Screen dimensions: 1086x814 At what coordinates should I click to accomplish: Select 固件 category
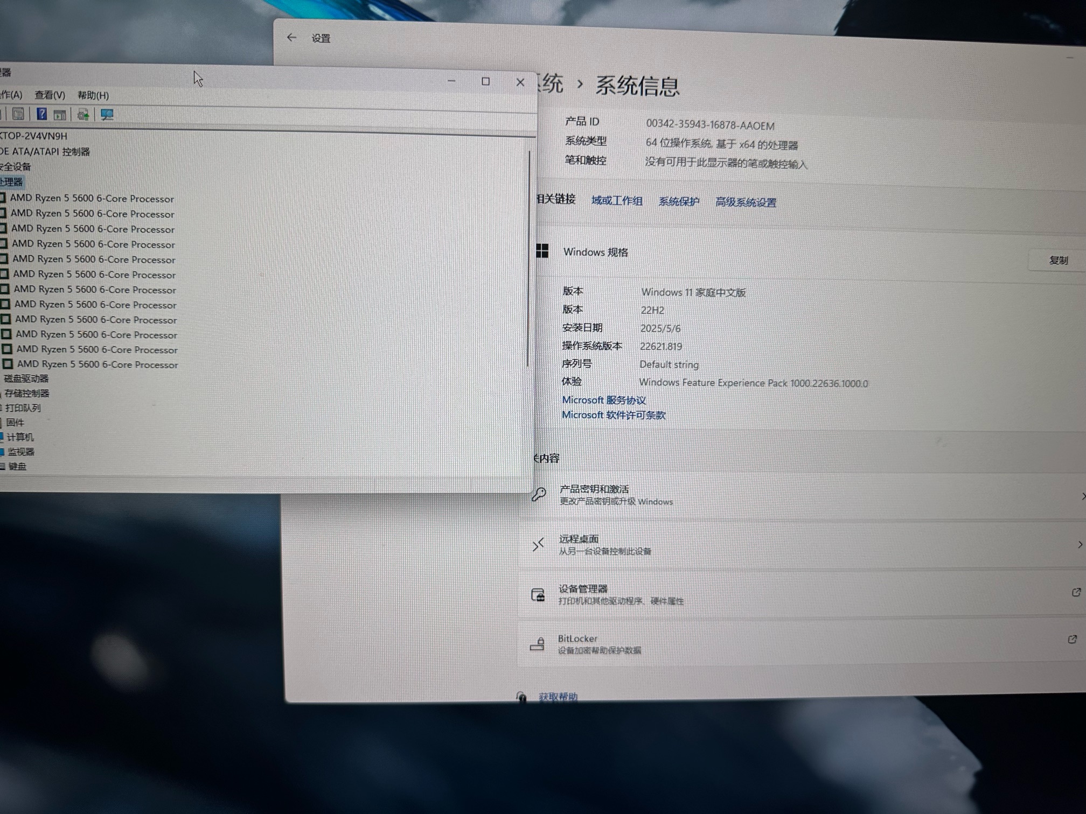pyautogui.click(x=15, y=423)
